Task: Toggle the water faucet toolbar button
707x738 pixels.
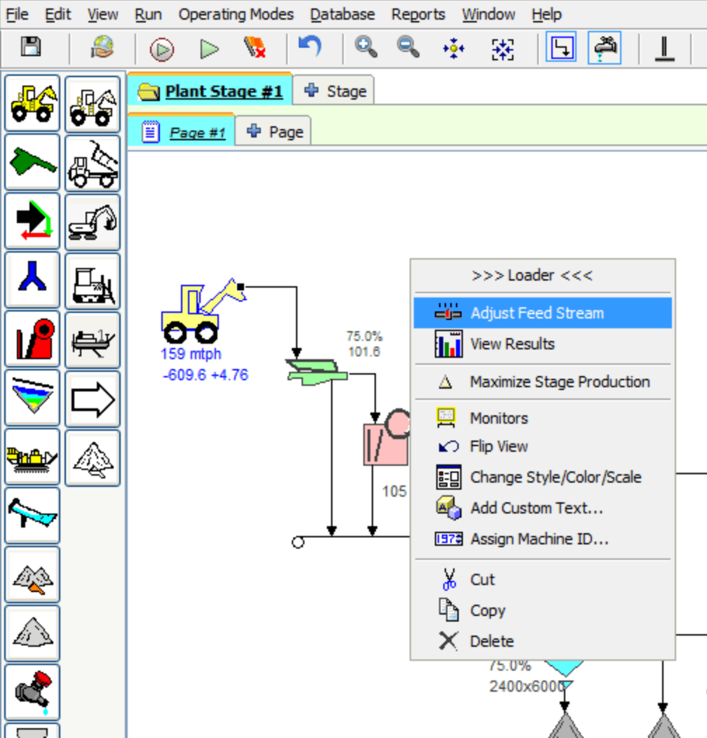Action: tap(604, 48)
